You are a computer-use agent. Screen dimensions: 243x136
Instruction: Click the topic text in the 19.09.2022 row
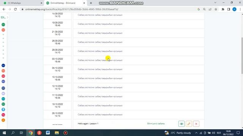[x=100, y=24]
